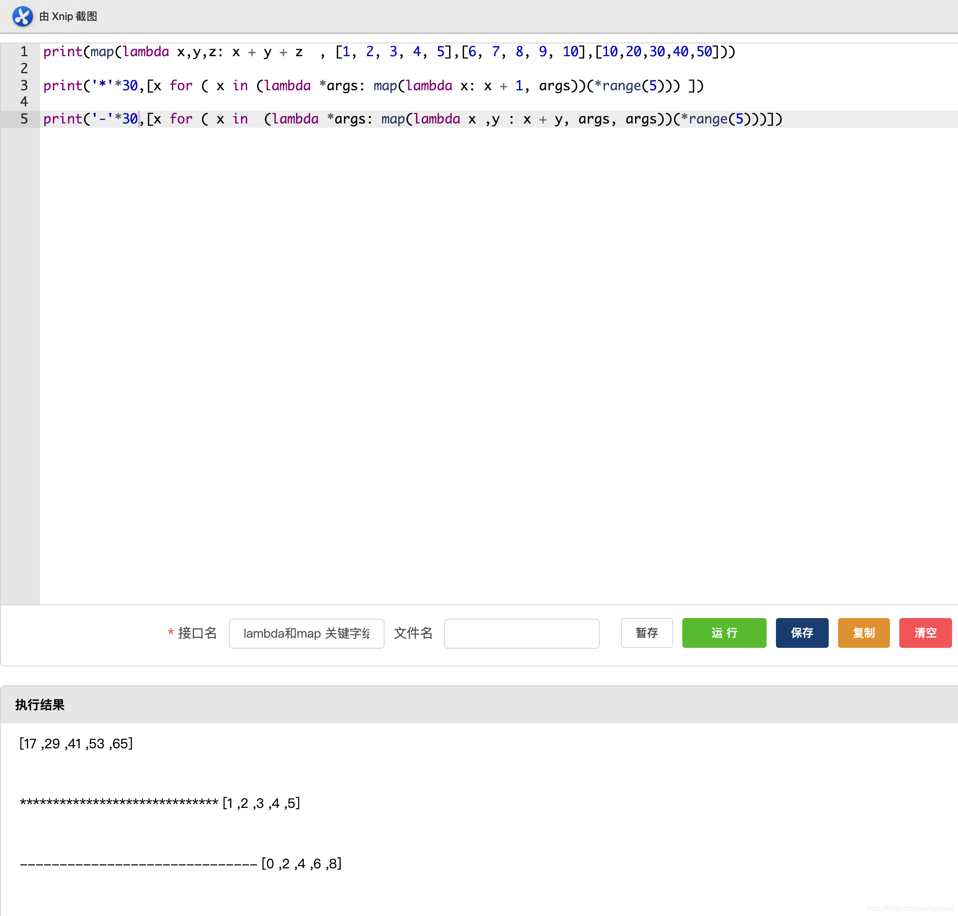Place cursor in print('-'*30 code line
The width and height of the screenshot is (958, 916).
412,119
